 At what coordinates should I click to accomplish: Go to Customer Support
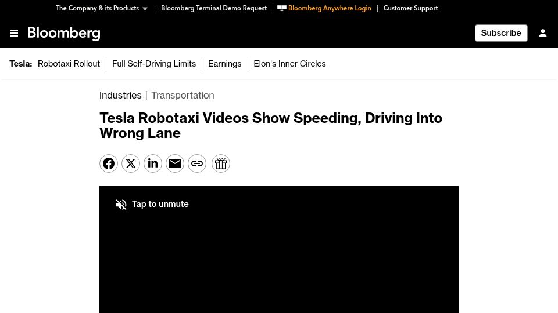(410, 8)
